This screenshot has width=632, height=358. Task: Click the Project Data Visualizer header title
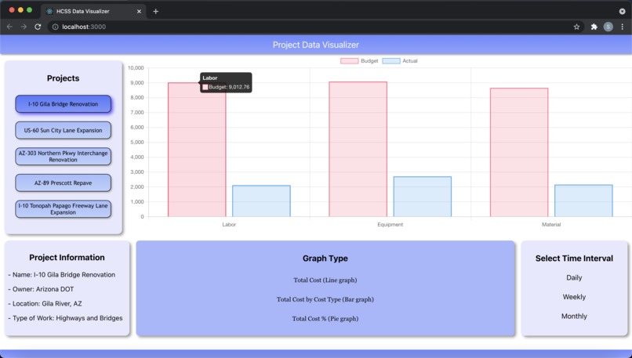(x=315, y=45)
